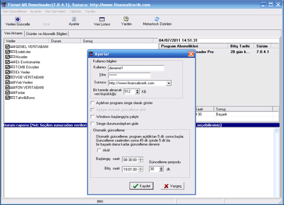Click the Verileri Güncelle toolbar icon
The image size is (284, 205).
click(x=18, y=19)
